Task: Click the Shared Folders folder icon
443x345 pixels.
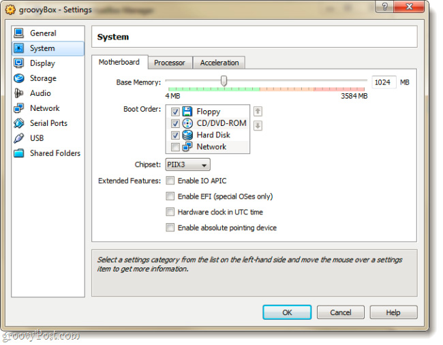Action: [19, 153]
